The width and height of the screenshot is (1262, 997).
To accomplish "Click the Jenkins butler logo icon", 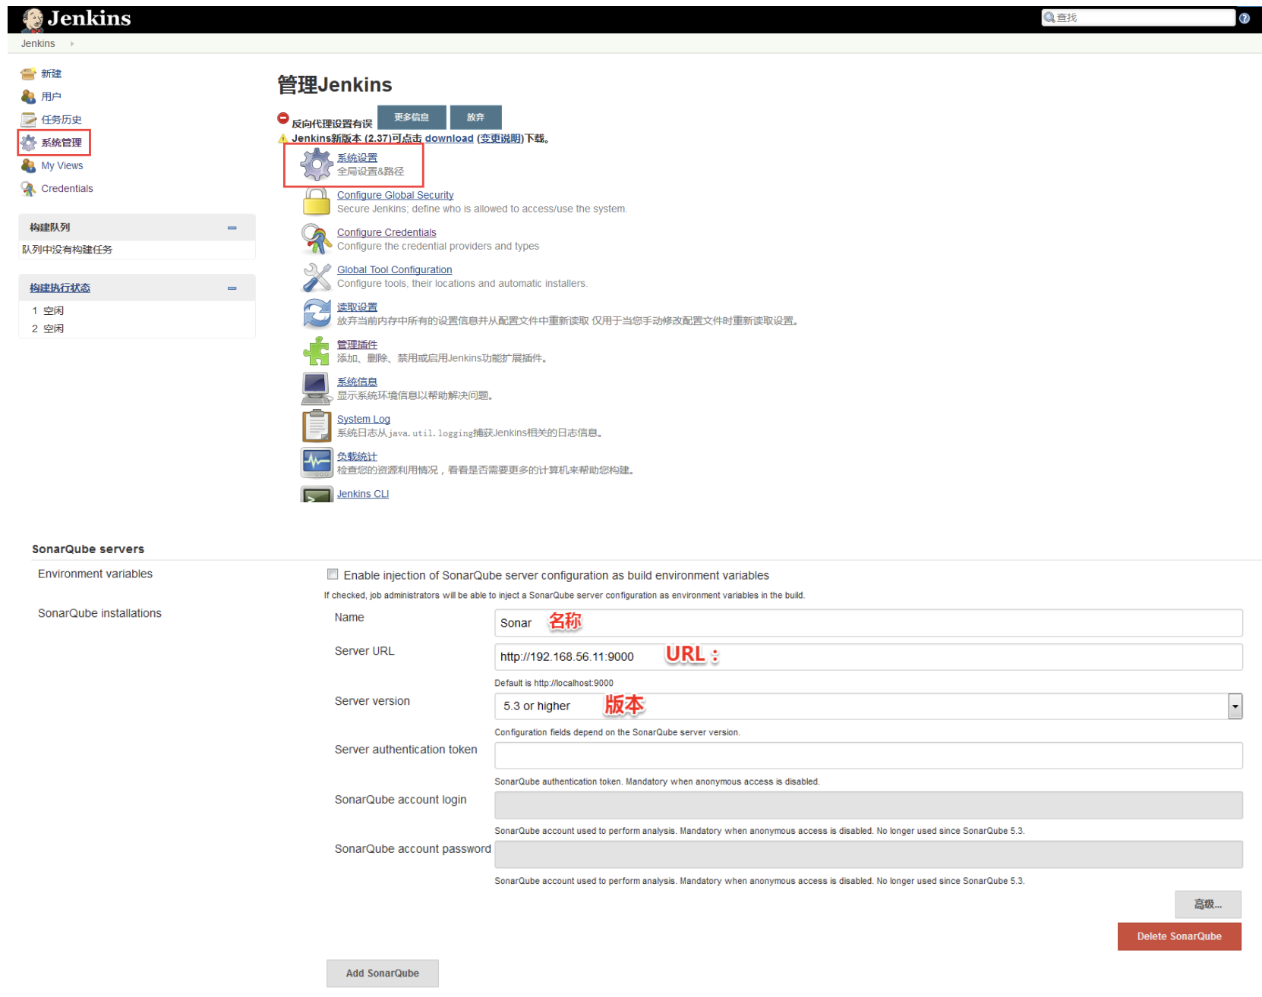I will click(x=33, y=20).
